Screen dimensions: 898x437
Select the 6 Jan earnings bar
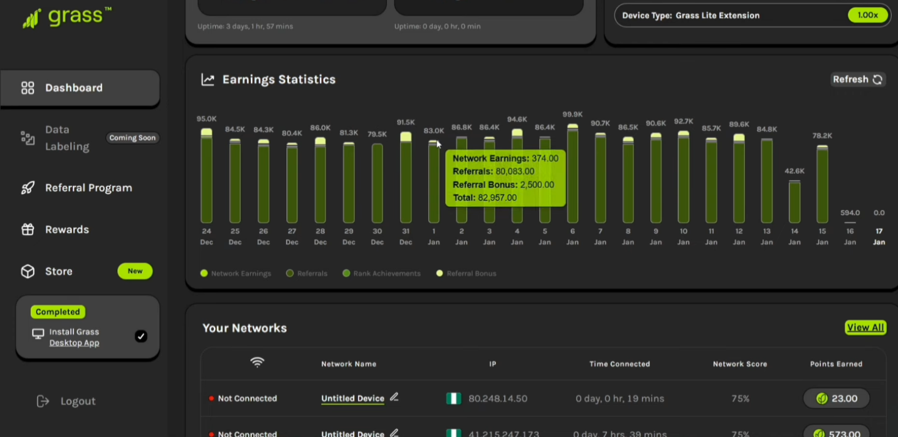point(573,174)
